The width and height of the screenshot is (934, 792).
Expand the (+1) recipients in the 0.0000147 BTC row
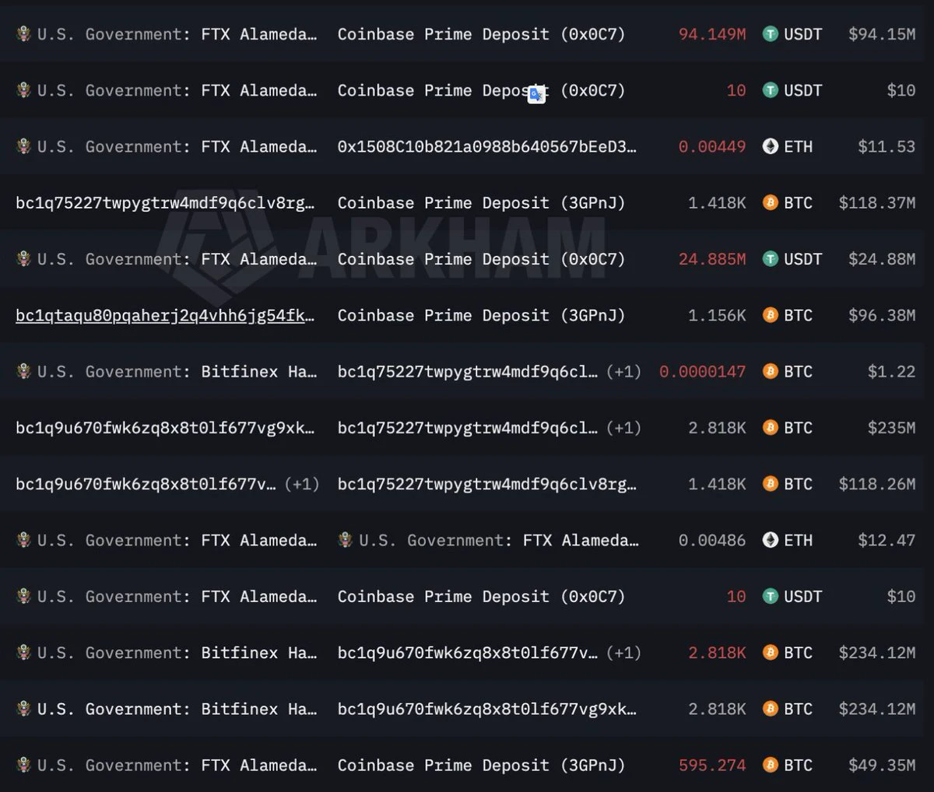pos(623,372)
